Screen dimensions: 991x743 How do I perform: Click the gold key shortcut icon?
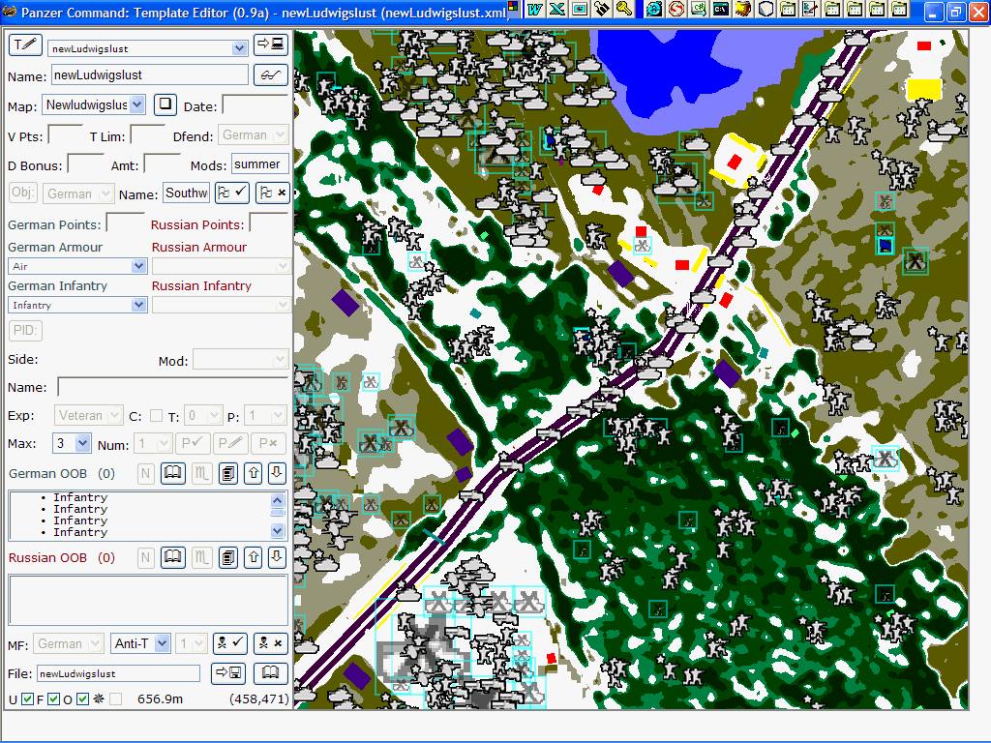click(624, 9)
